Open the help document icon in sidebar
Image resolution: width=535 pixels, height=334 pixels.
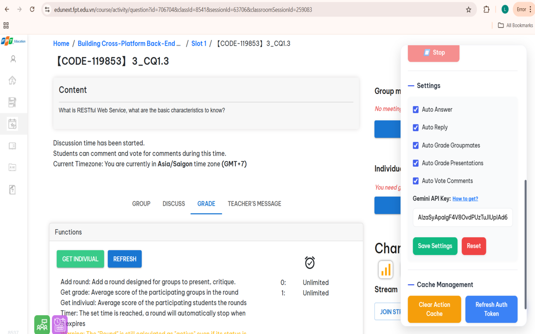[x=13, y=189]
